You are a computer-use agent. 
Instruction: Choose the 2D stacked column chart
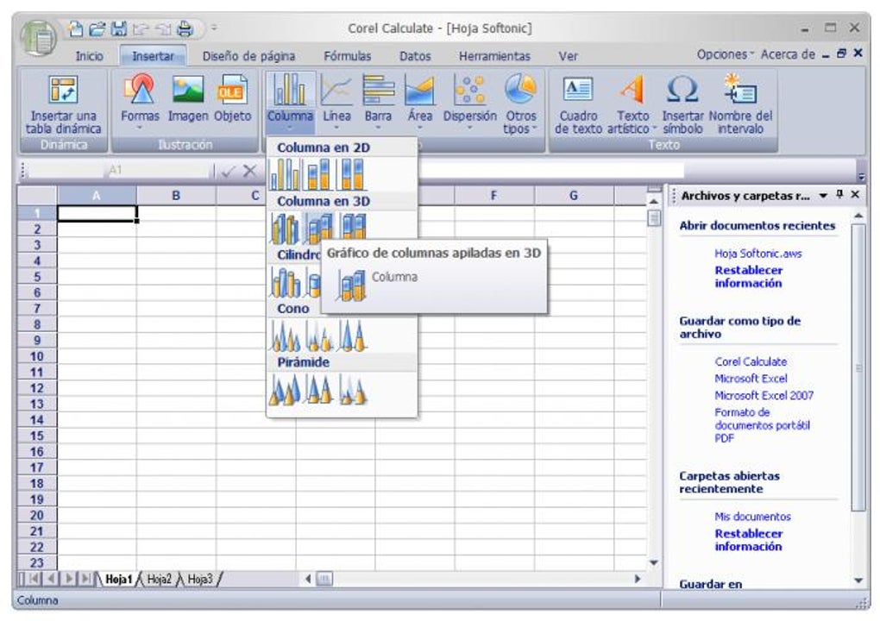click(317, 174)
